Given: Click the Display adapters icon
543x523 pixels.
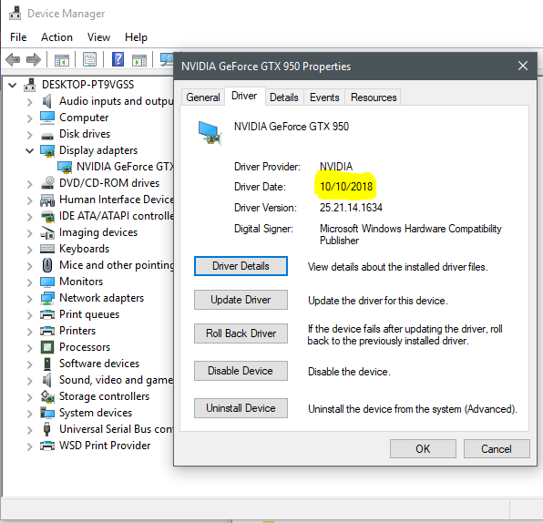Looking at the screenshot, I should click(x=47, y=150).
